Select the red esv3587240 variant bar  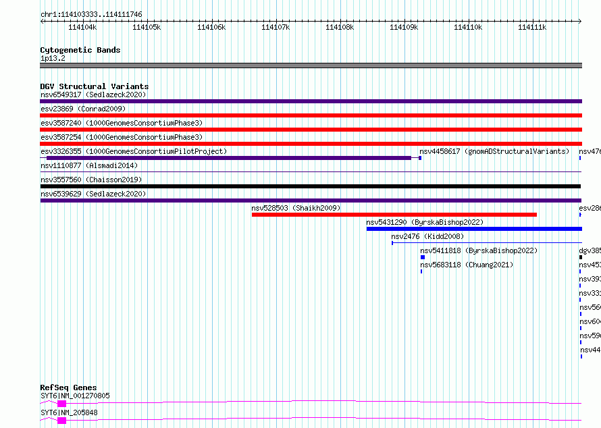[x=311, y=130]
